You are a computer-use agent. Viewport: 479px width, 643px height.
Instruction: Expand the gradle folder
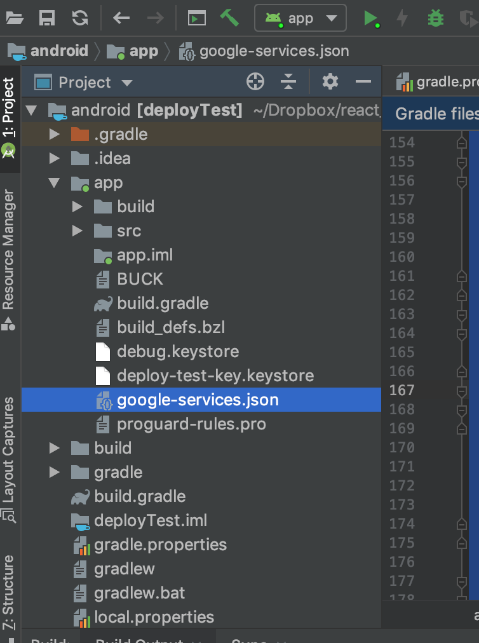point(54,472)
